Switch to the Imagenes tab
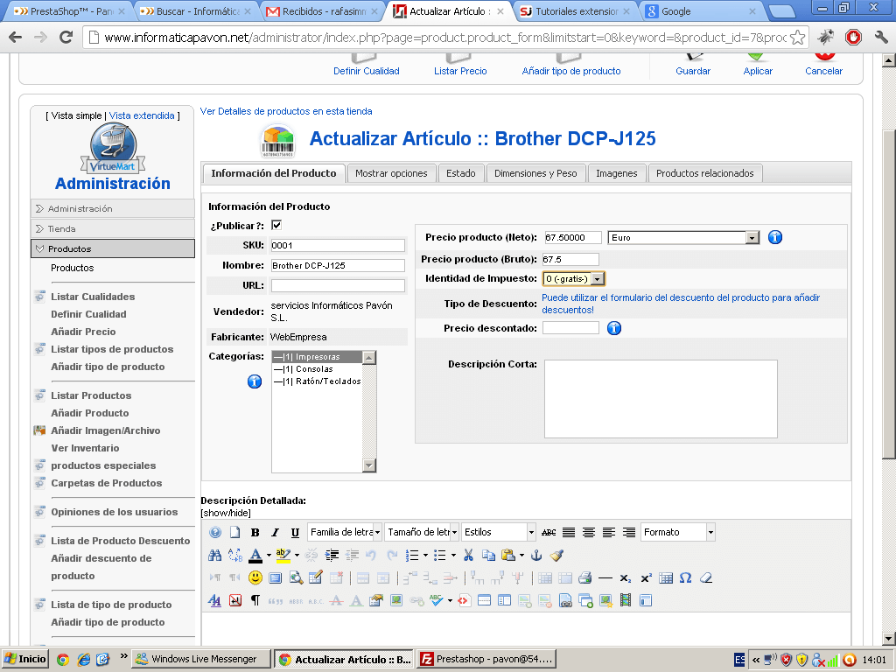Viewport: 896px width, 672px height. point(617,174)
